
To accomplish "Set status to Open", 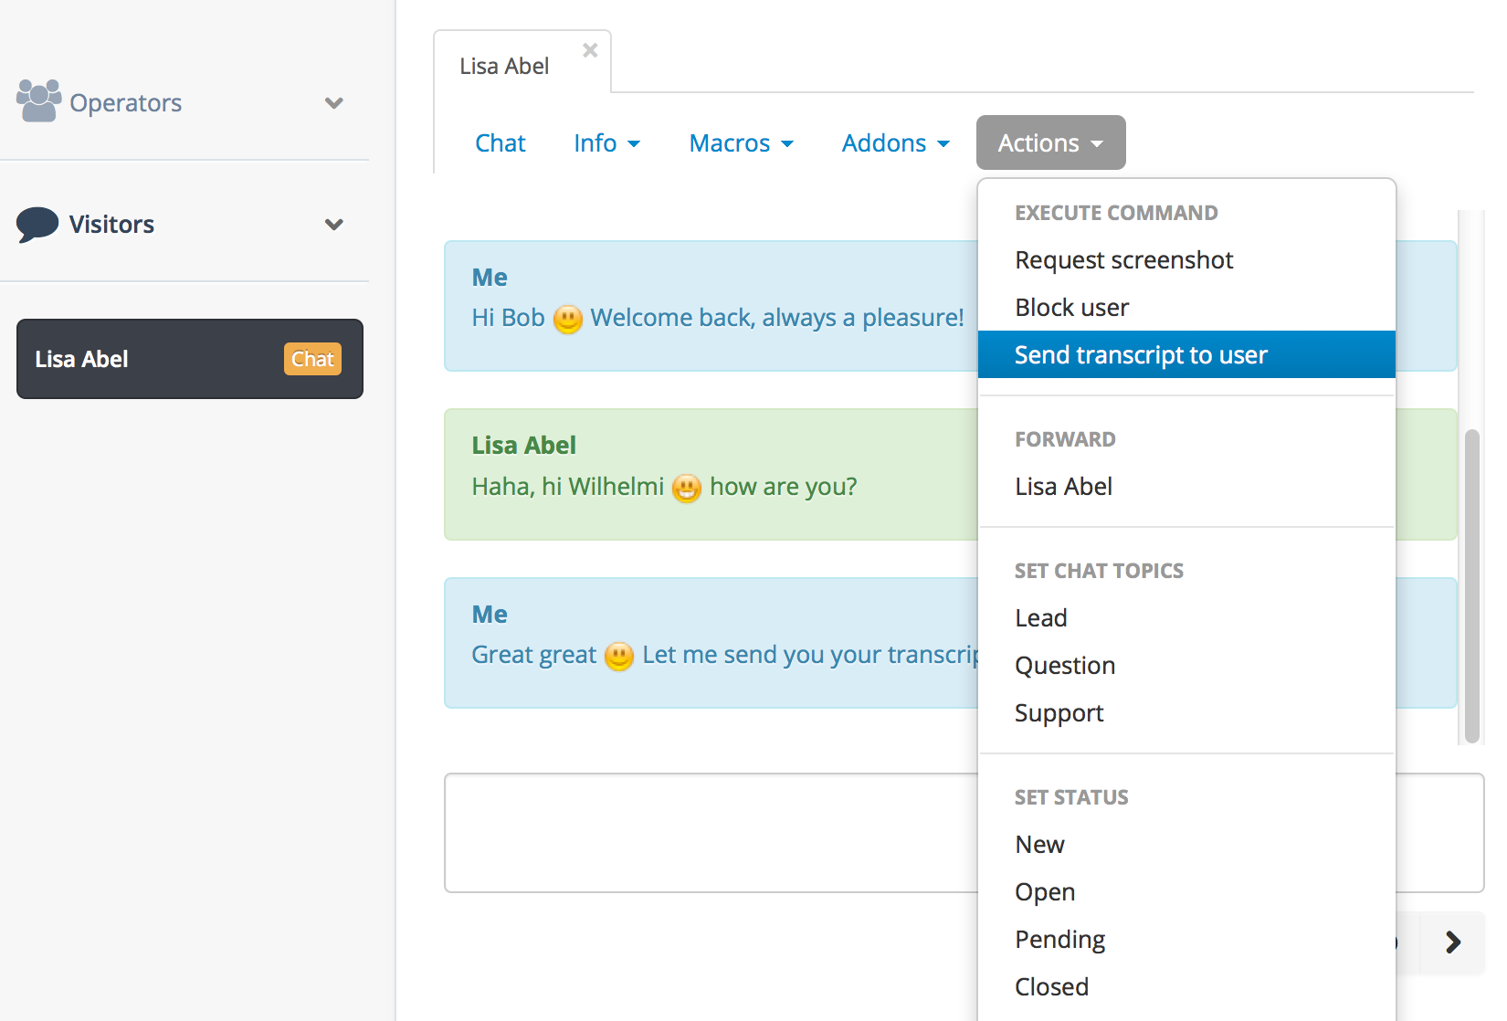I will 1186,892.
